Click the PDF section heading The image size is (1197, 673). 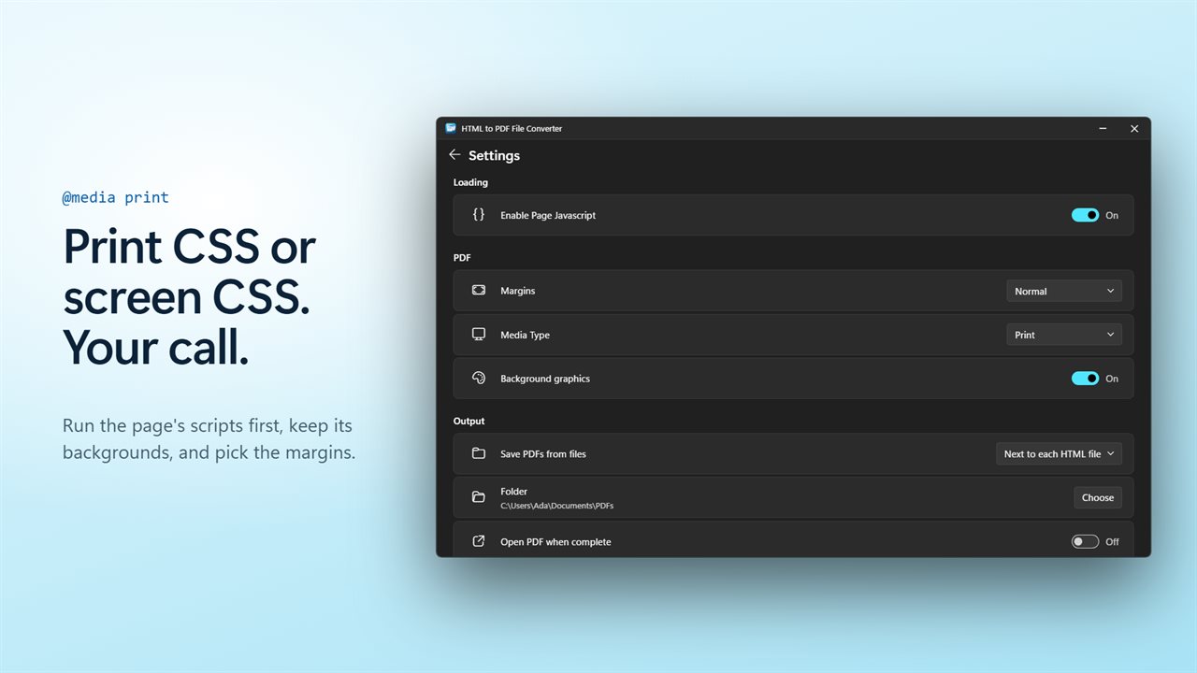point(462,257)
